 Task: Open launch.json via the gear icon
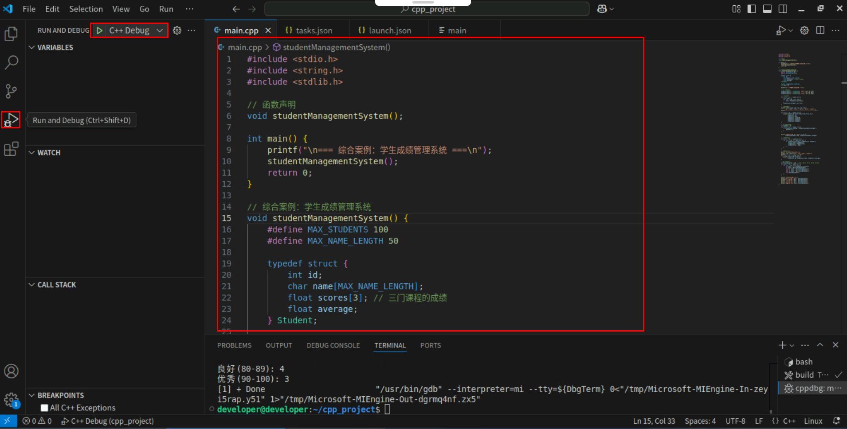coord(177,31)
